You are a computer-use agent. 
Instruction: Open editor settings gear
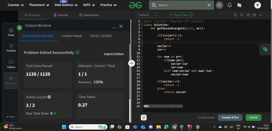[248, 15]
